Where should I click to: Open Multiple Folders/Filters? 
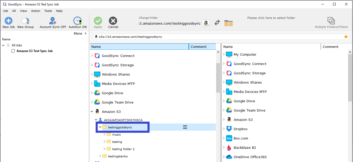[331, 21]
